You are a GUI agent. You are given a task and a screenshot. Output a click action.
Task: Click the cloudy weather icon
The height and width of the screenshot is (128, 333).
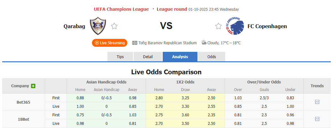tap(204, 42)
